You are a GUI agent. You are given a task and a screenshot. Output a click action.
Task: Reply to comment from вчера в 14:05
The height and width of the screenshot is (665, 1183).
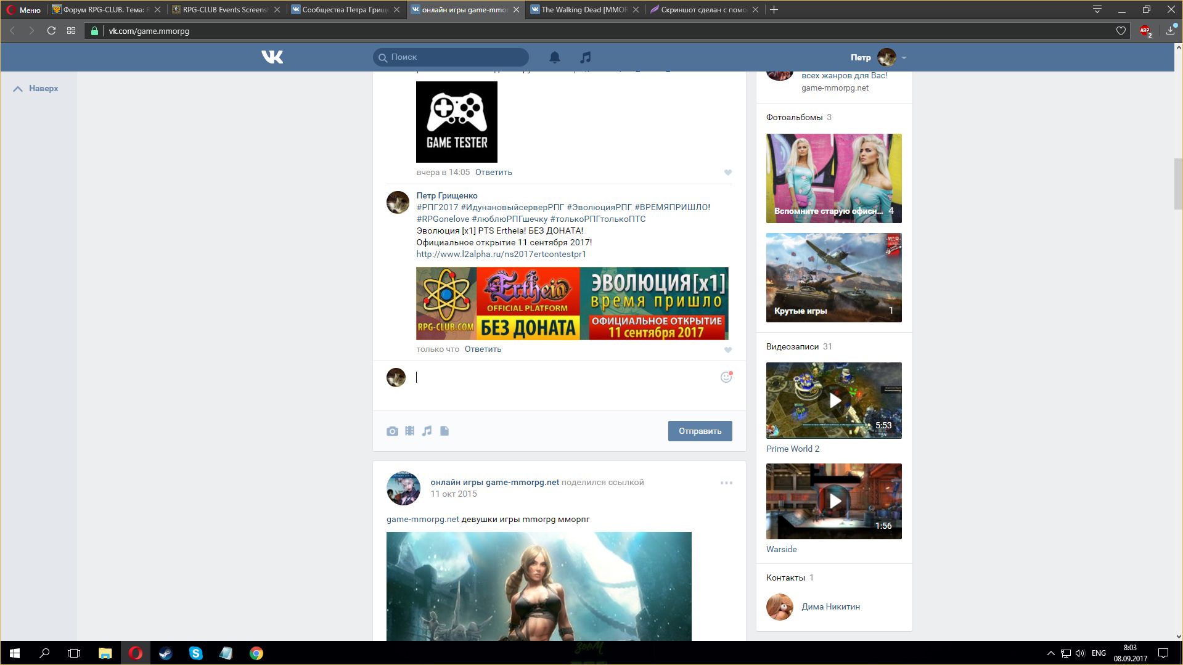493,173
